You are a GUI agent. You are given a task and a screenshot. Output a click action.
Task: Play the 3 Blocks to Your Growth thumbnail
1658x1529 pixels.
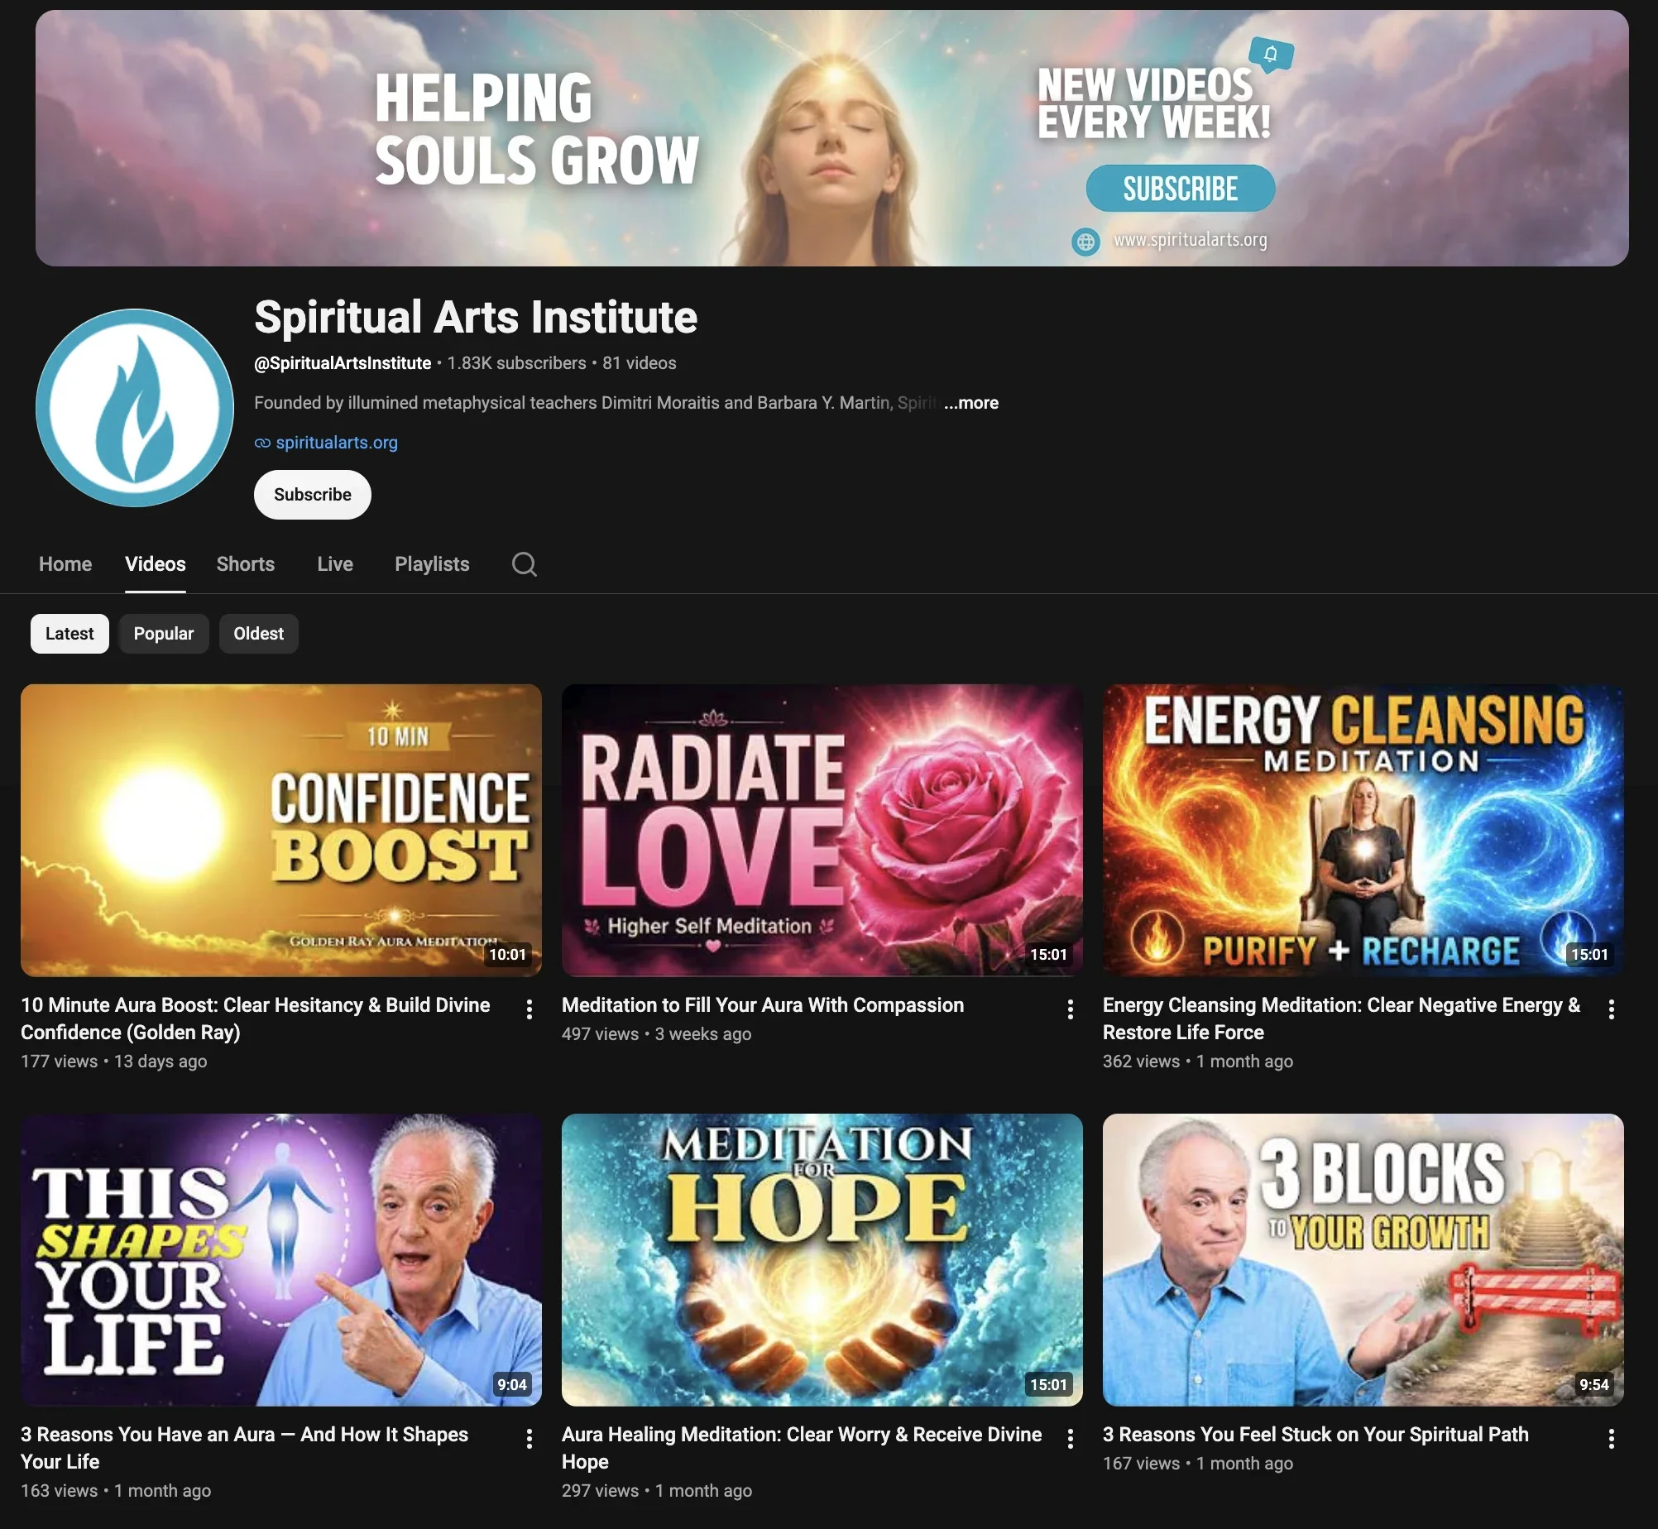click(1363, 1259)
